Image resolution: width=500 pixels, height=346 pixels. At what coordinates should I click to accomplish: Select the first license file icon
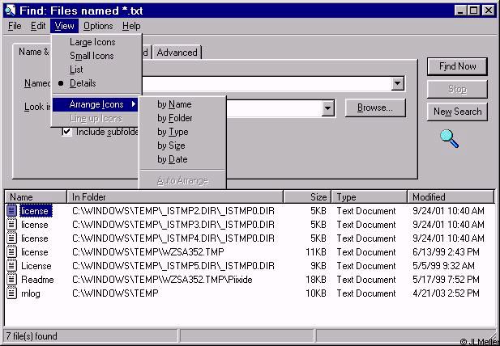pos(12,210)
